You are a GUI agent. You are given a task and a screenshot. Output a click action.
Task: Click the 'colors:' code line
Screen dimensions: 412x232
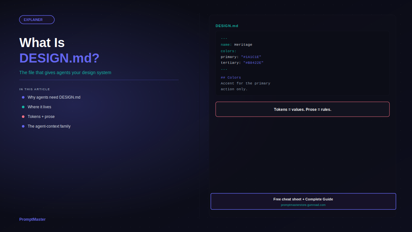point(229,51)
